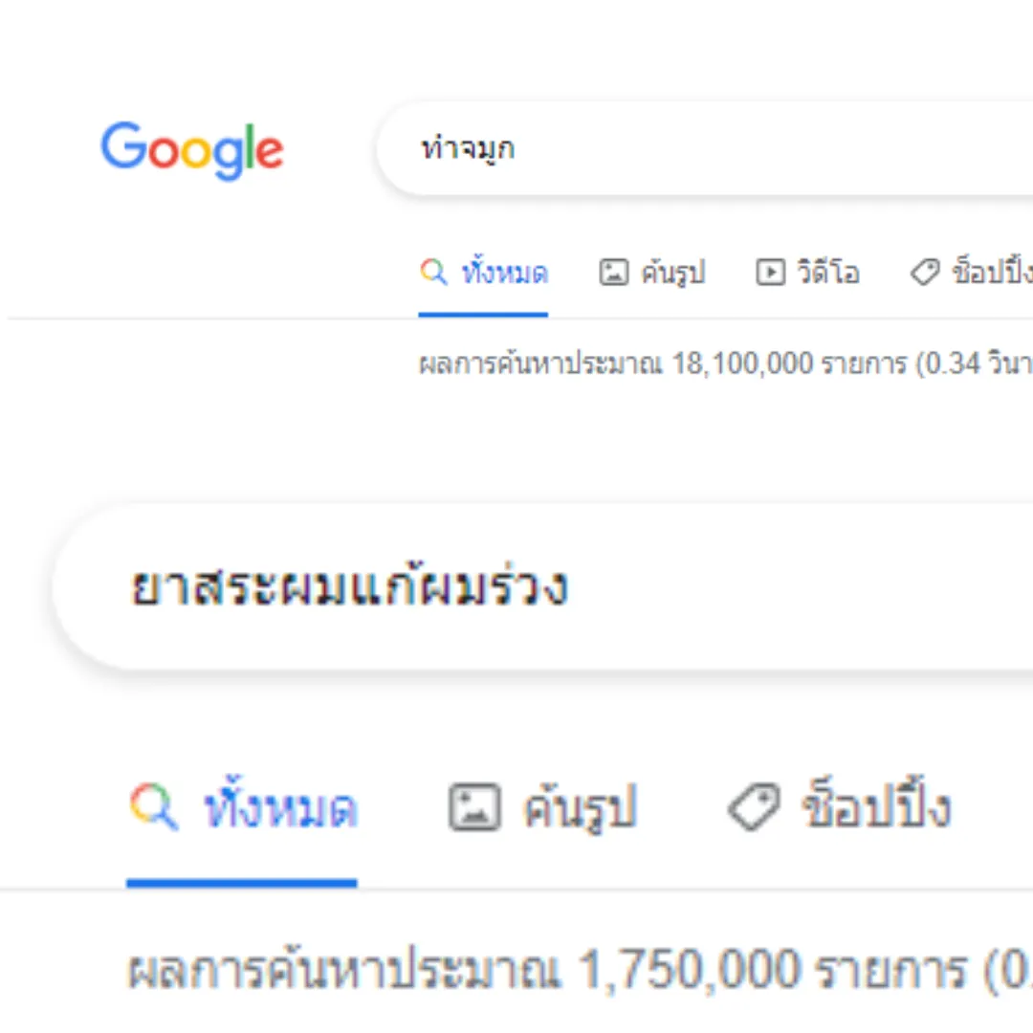The image size is (1033, 1033).
Task: Click the magnifier icon beside ทั้งหมด under ทำจมูก search
Action: click(x=433, y=272)
